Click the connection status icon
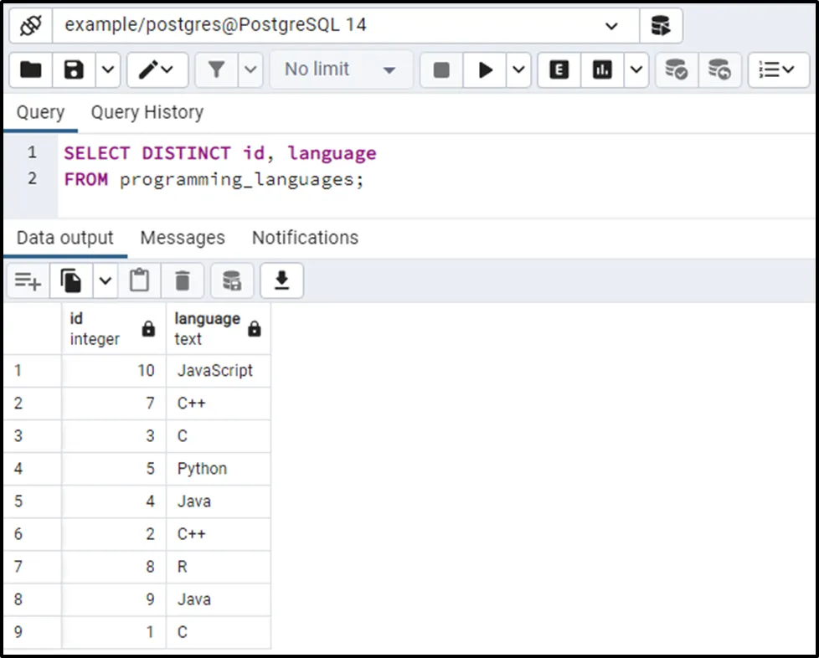 pyautogui.click(x=31, y=25)
